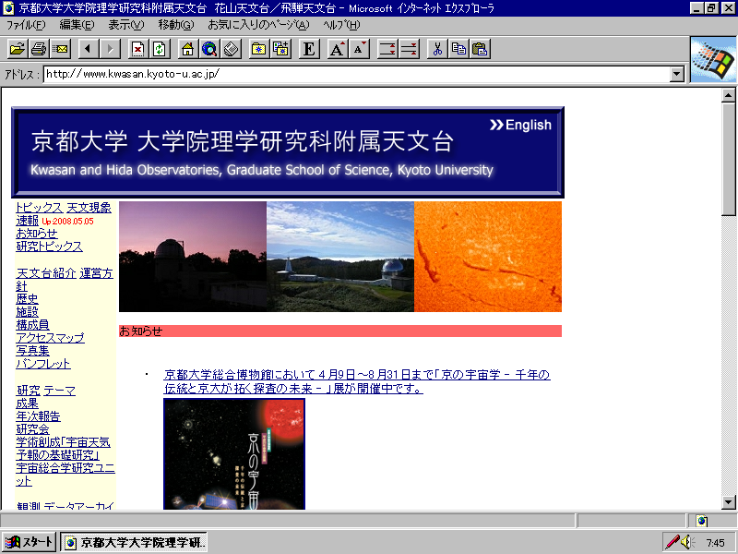Click the Open folder toolbar icon

coord(17,49)
